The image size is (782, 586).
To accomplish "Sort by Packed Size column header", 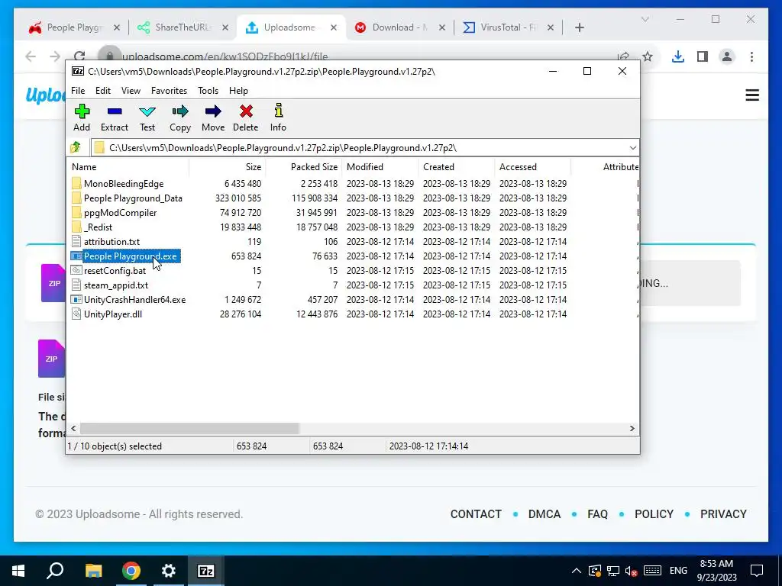I will (x=304, y=167).
